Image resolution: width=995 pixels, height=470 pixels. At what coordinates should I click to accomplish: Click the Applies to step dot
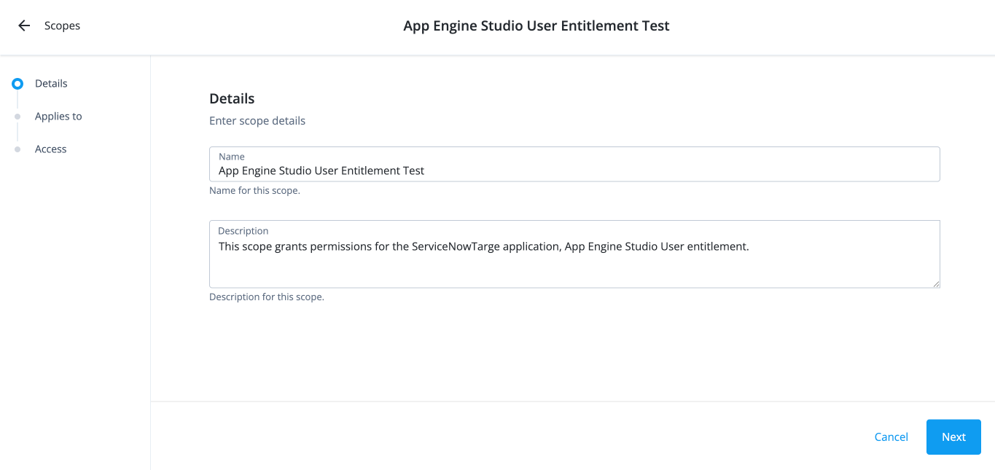click(17, 117)
